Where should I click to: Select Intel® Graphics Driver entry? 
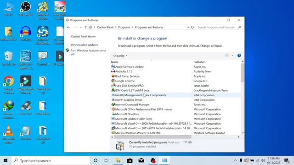coord(129,100)
